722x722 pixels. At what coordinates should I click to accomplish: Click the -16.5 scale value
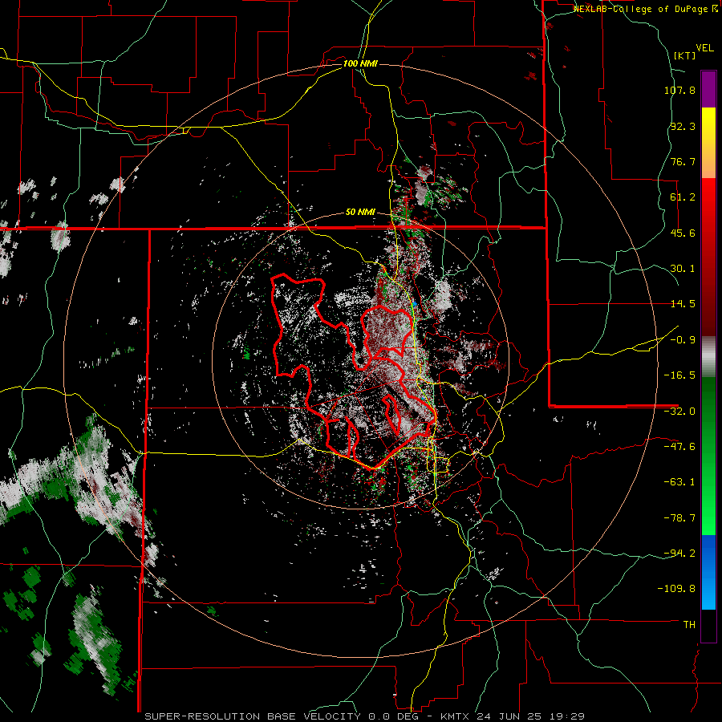point(679,375)
